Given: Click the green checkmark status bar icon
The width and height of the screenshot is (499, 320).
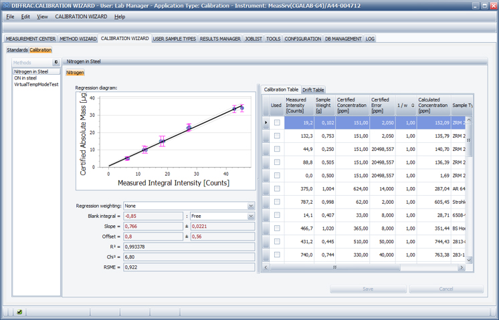Looking at the screenshot, I should point(19,312).
